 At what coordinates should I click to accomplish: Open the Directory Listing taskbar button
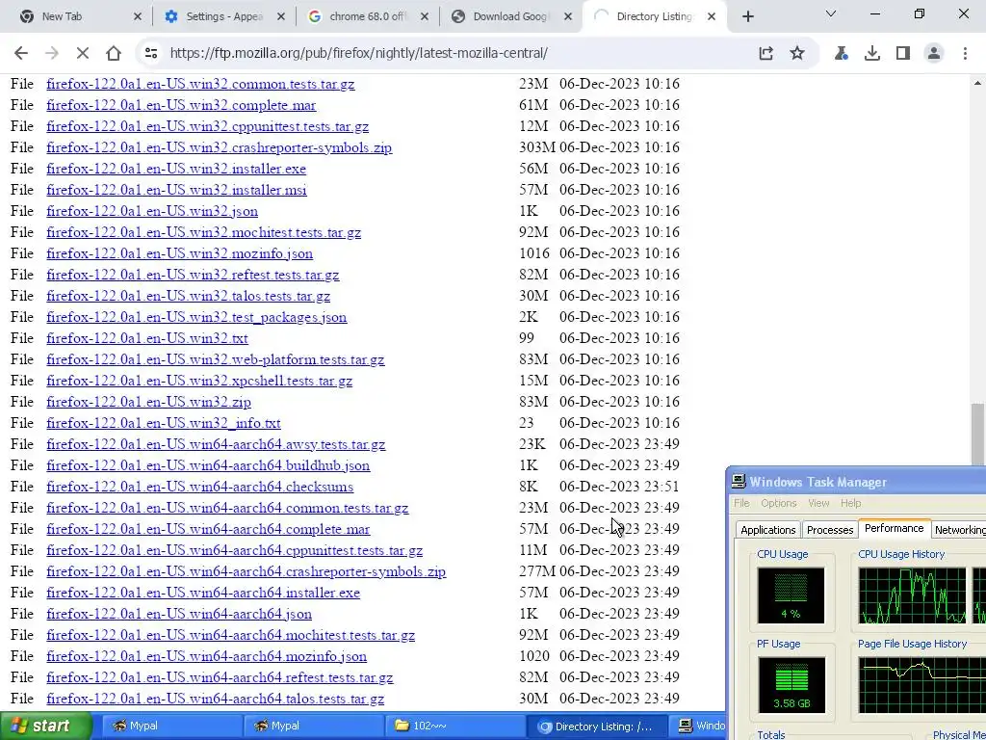pyautogui.click(x=595, y=727)
